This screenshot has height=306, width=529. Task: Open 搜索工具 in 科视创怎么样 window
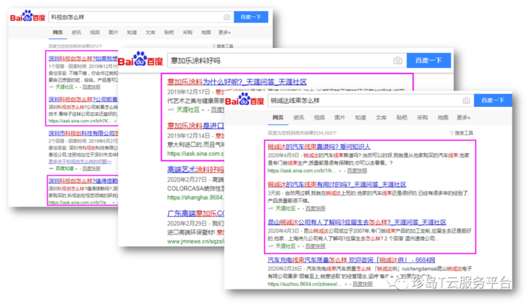[x=223, y=46]
